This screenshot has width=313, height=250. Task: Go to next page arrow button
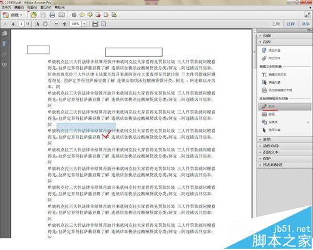click(13, 24)
